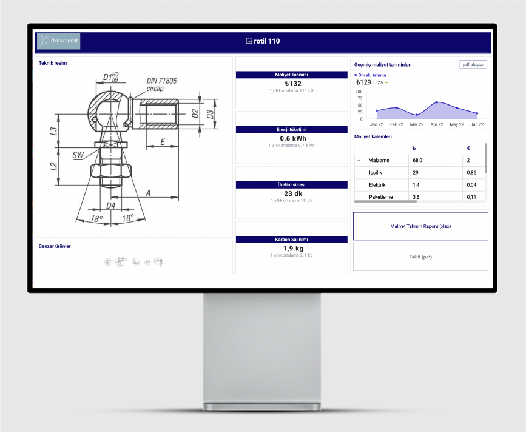Click the cost table horizontal scrollbar

coord(385,201)
